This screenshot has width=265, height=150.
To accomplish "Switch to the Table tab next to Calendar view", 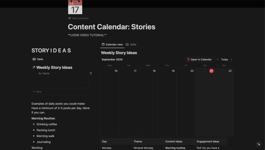I will coord(131,45).
